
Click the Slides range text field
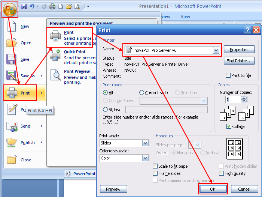click(167, 110)
